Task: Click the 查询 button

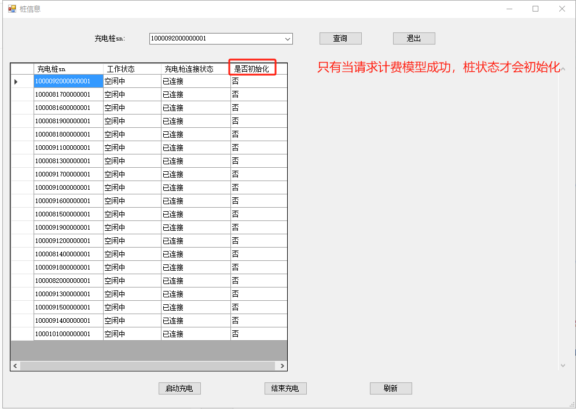Action: point(340,38)
